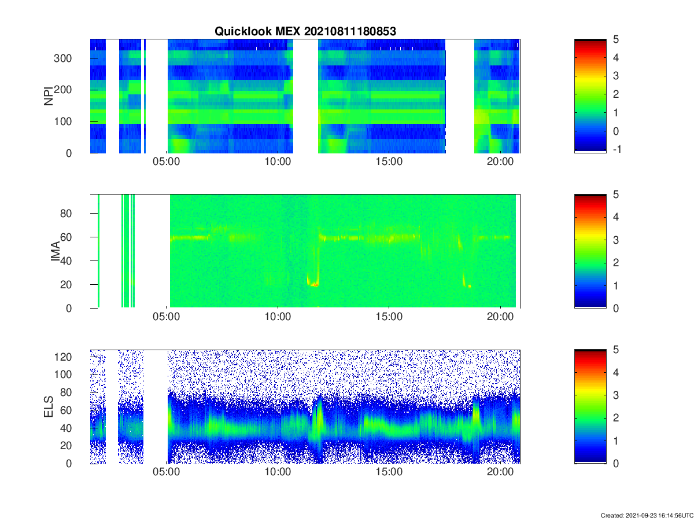The image size is (694, 521).
Task: Click the ELS panel color scale bar
Action: click(590, 406)
